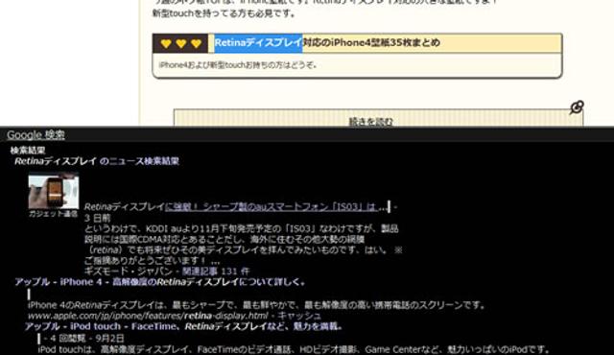Image resolution: width=614 pixels, height=355 pixels.
Task: Click the iPhone 4のRetinaディスプレイは description line
Action: pos(256,305)
